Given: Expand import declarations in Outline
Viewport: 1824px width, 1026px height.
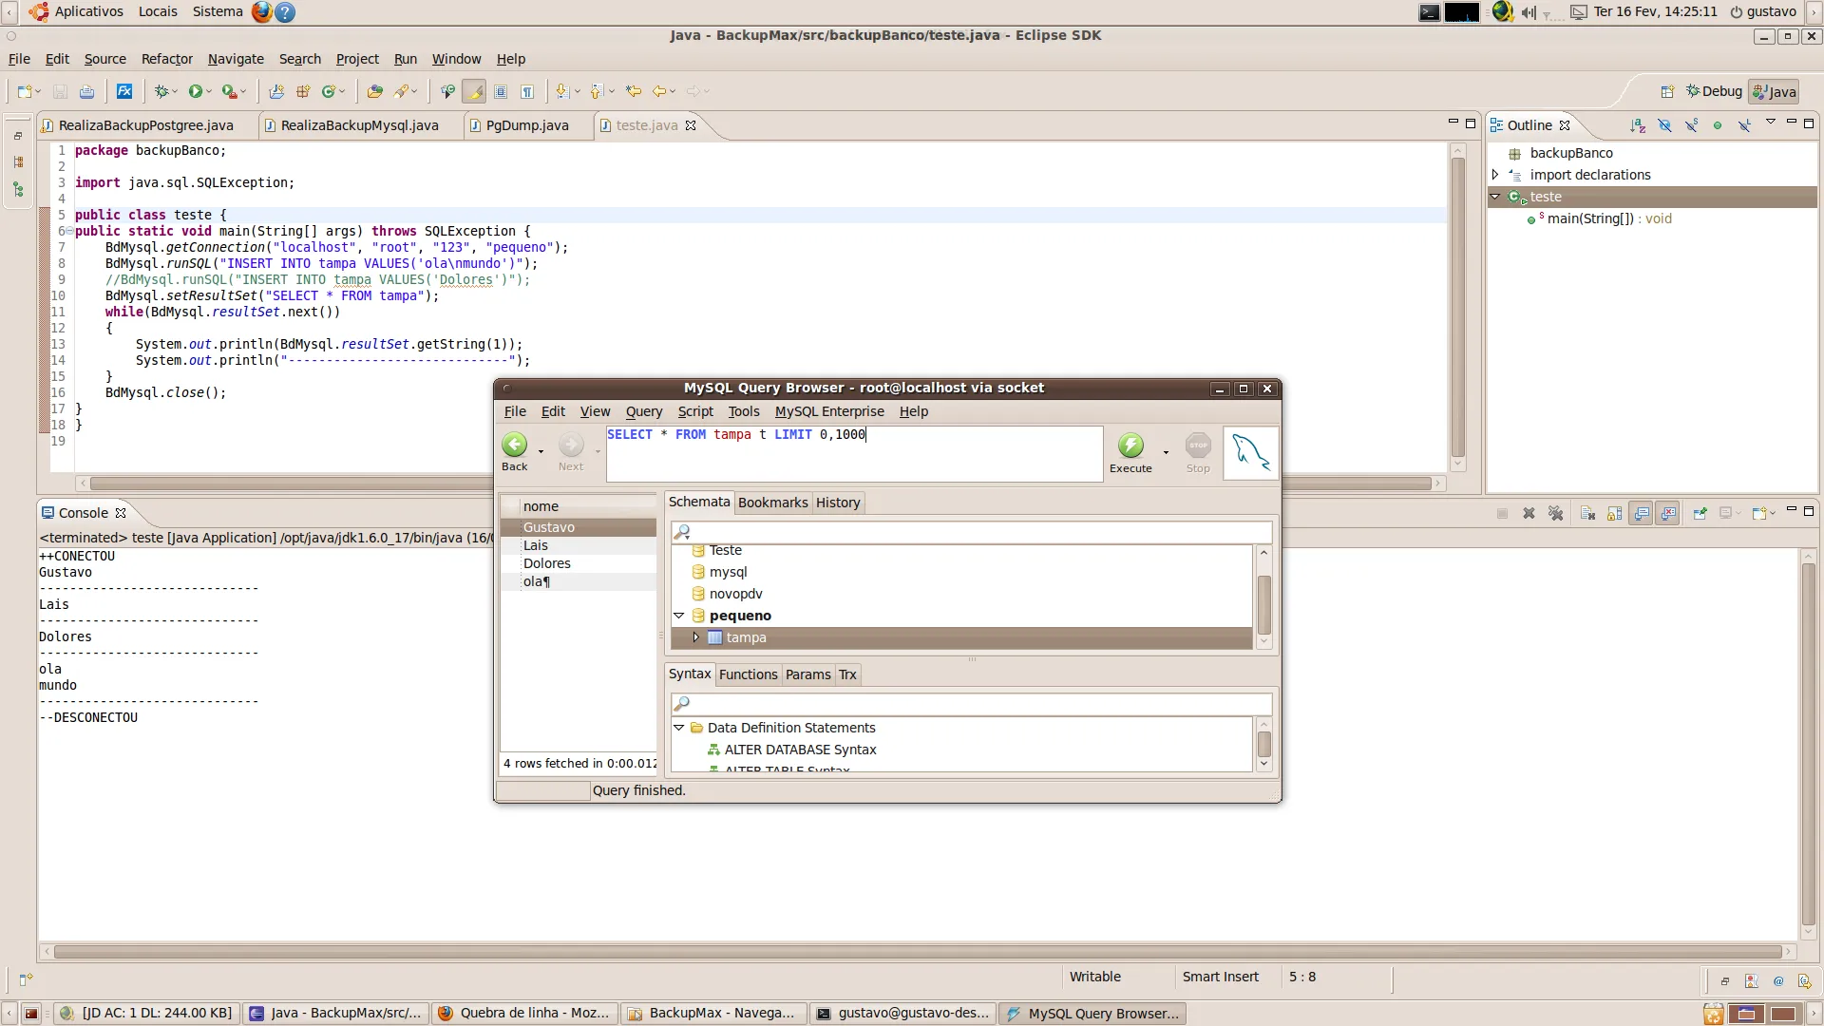Looking at the screenshot, I should click(1495, 175).
